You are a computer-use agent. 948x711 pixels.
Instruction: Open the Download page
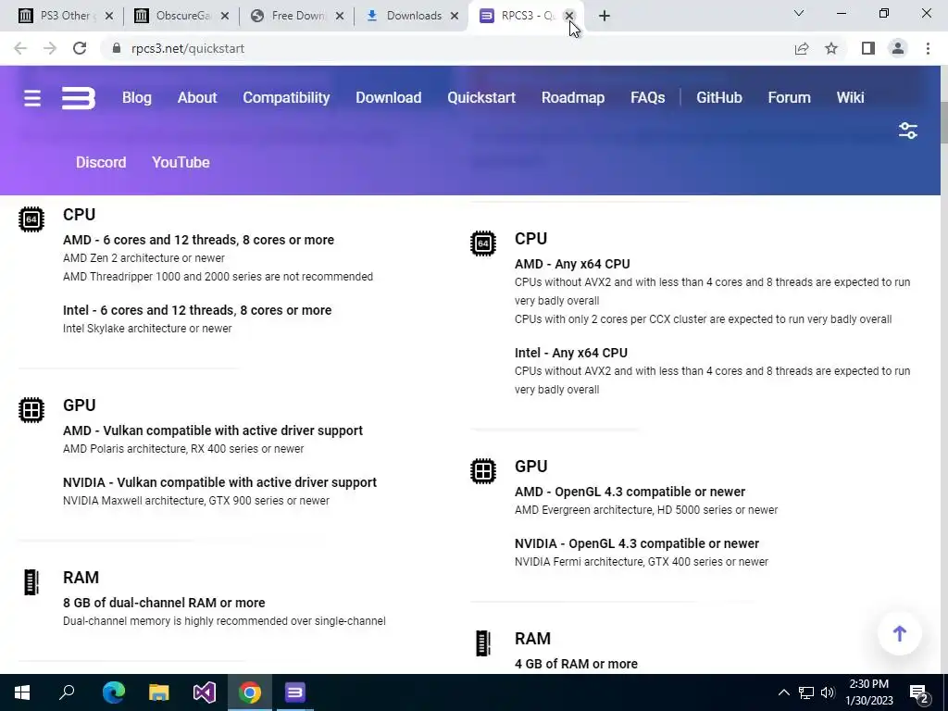click(x=388, y=98)
